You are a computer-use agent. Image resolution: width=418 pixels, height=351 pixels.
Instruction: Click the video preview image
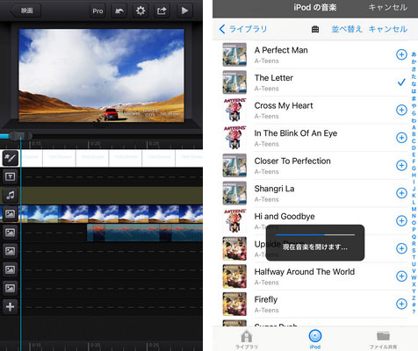click(102, 75)
